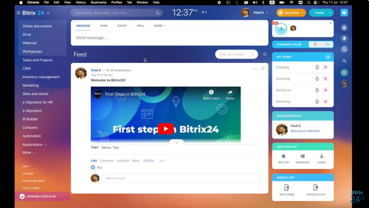This screenshot has width=369, height=208.
Task: Select the Google Play mobile app icon
Action: pos(316,190)
